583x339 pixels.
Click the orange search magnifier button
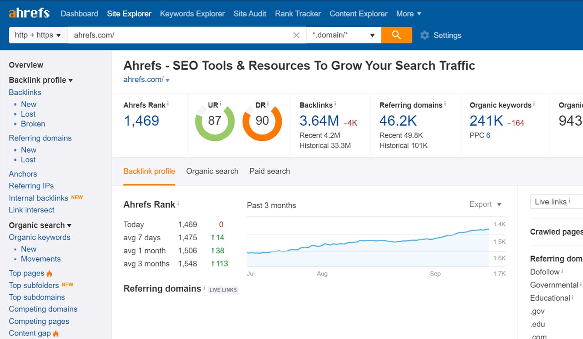[x=396, y=35]
